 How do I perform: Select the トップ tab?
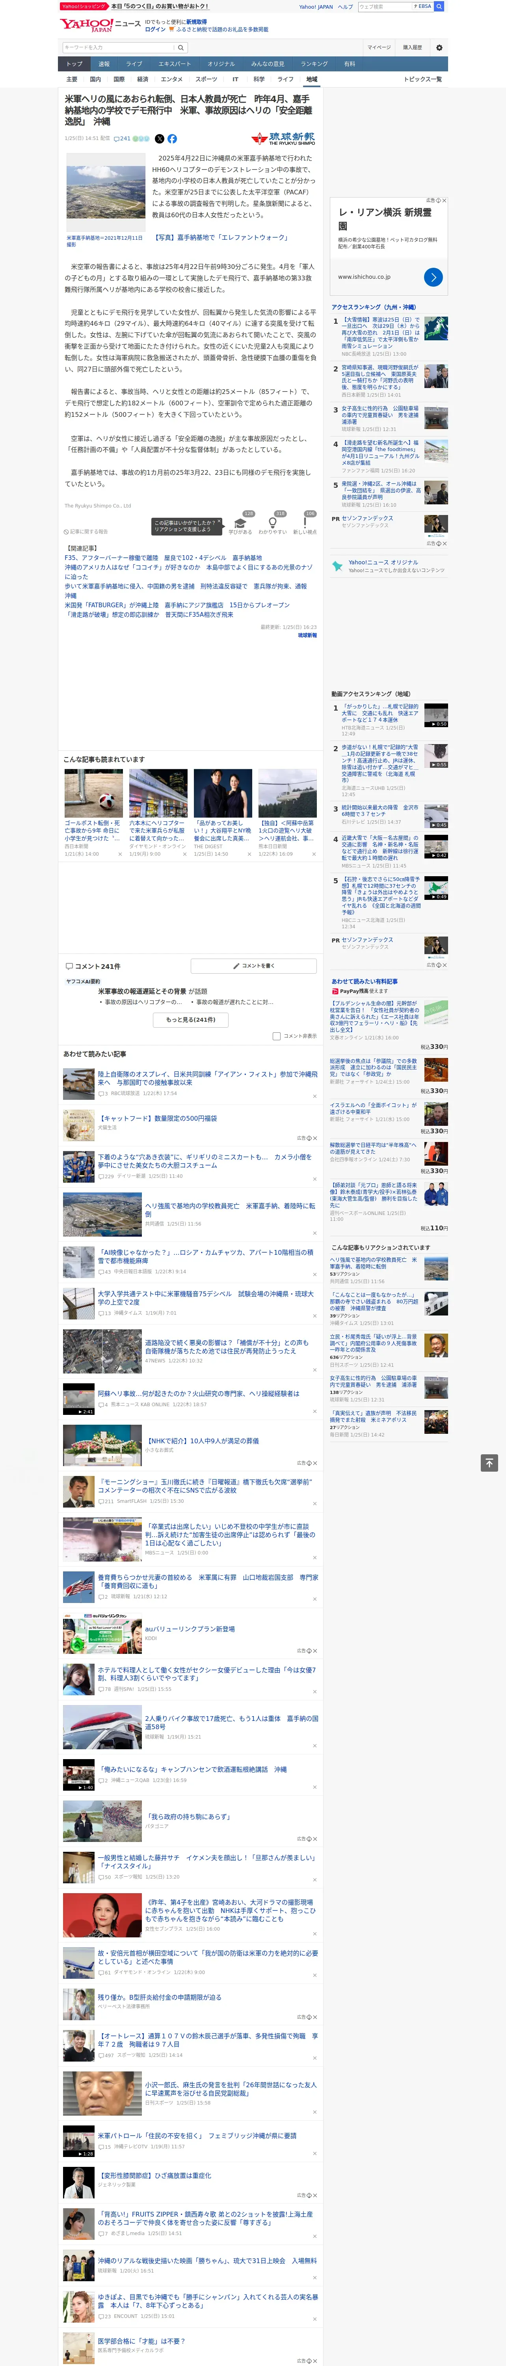(74, 64)
